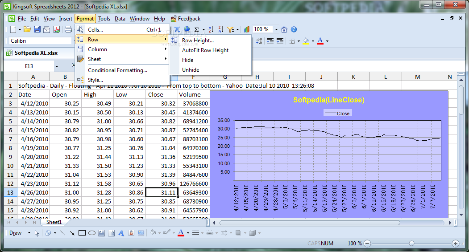Viewport: 469px width, 252px height.
Task: Expand the Name Box dropdown
Action: click(57, 66)
